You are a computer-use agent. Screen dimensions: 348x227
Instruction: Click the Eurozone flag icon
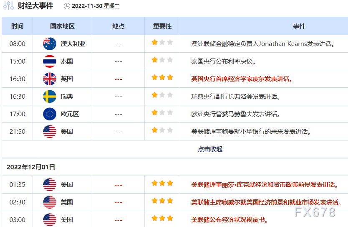point(50,114)
